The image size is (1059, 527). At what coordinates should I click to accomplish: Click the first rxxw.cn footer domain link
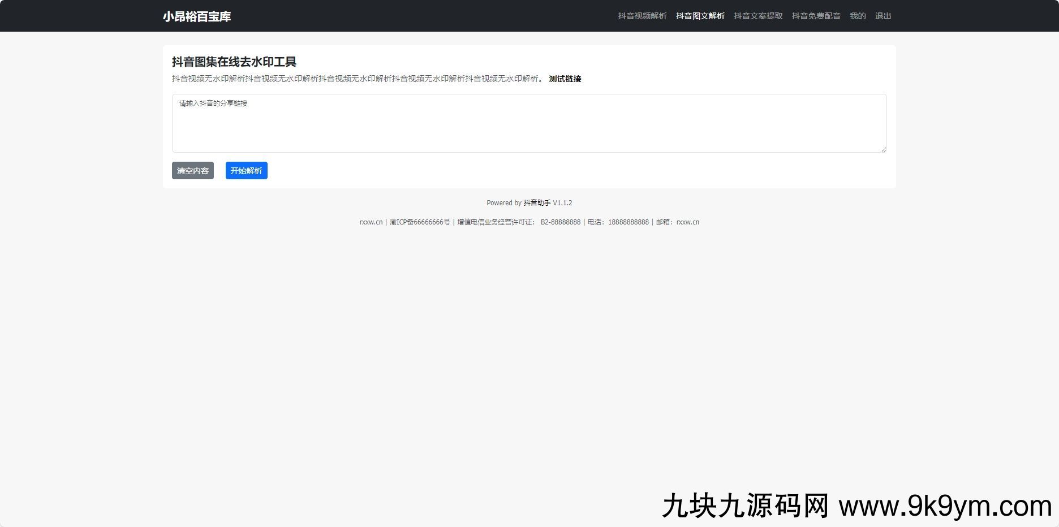pos(371,222)
